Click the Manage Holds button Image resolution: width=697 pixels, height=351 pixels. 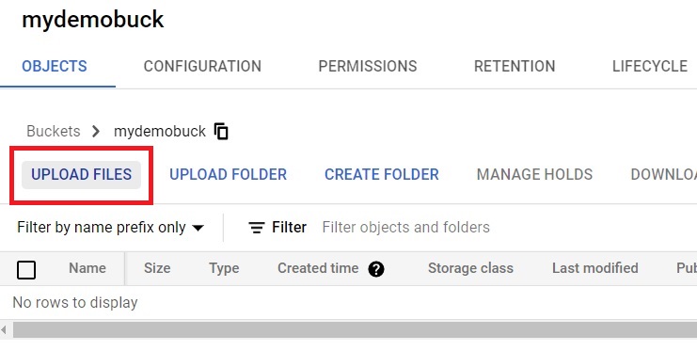[534, 174]
